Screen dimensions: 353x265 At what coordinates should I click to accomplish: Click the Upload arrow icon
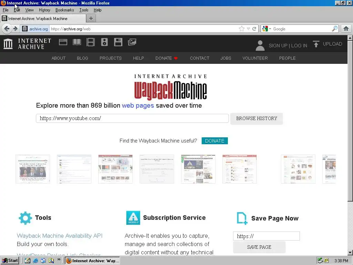tap(316, 44)
